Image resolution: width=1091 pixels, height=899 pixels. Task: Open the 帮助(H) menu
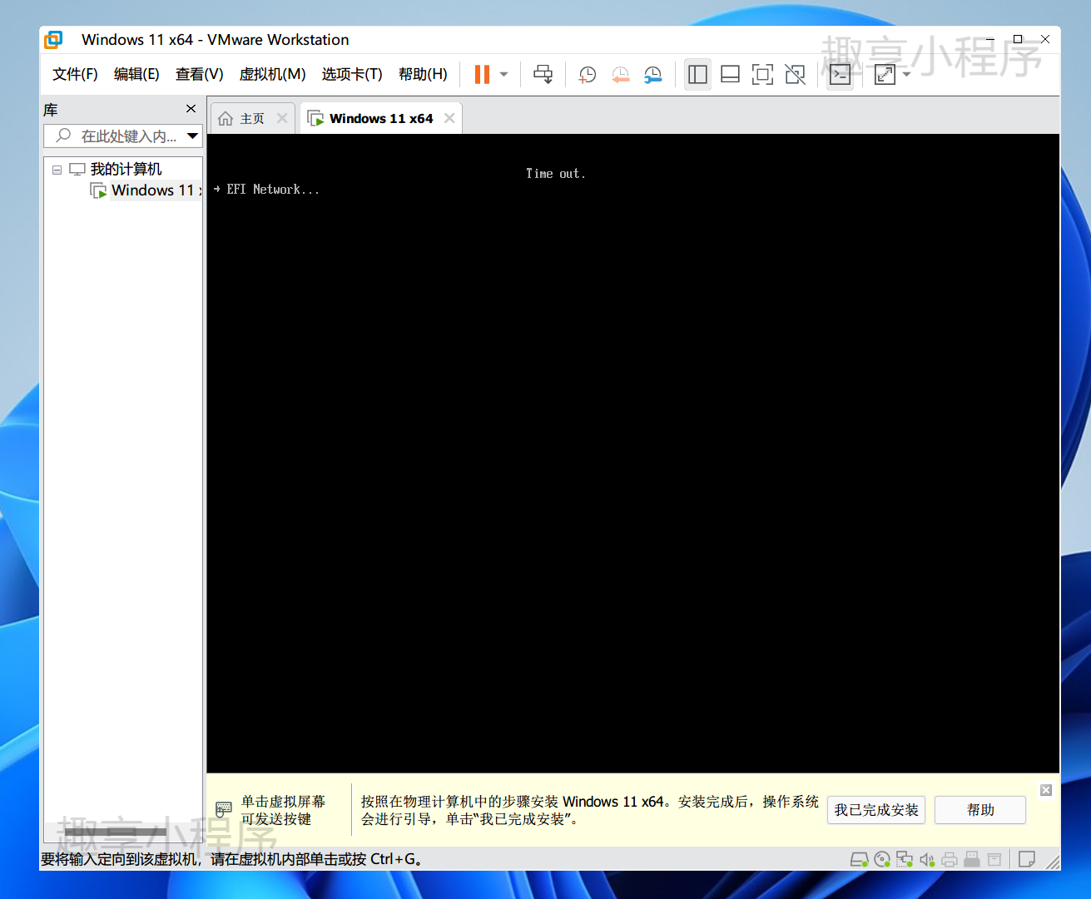pos(423,74)
